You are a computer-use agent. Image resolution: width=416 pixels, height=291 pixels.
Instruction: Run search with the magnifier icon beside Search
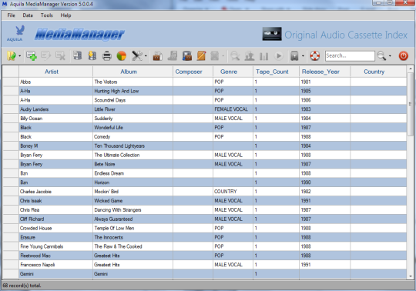click(x=381, y=56)
